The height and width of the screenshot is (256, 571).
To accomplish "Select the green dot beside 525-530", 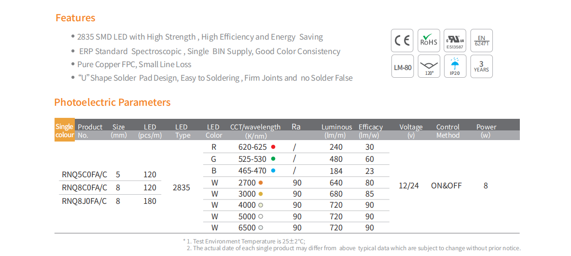I will click(273, 158).
